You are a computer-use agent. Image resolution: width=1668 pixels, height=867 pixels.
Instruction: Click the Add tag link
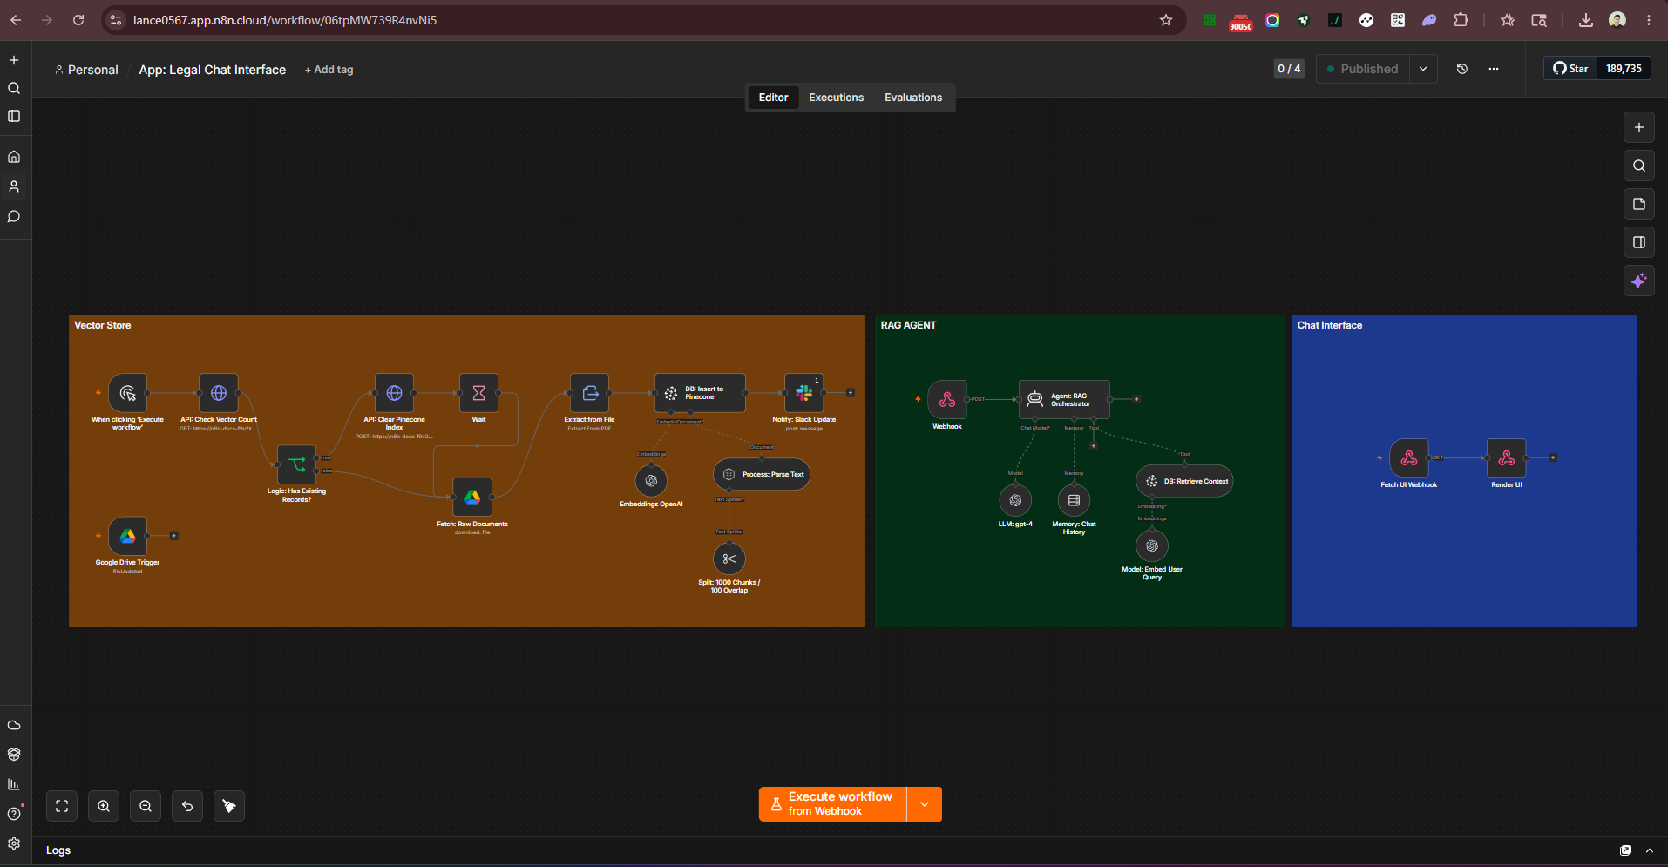tap(329, 70)
